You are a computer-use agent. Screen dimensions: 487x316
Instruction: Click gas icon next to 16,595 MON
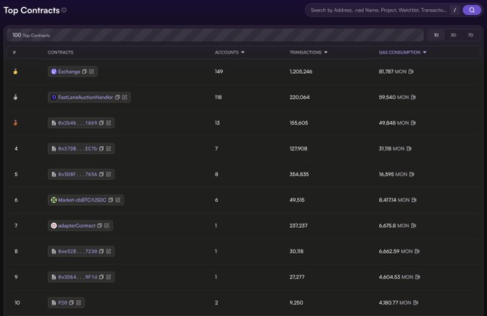[412, 174]
